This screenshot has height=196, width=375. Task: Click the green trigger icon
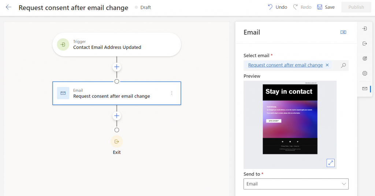pyautogui.click(x=63, y=44)
